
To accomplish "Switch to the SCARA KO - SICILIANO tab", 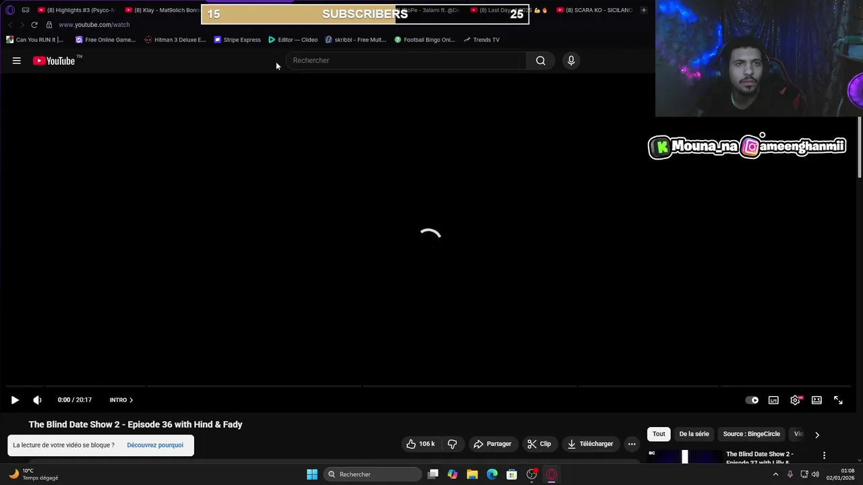I will (x=595, y=10).
